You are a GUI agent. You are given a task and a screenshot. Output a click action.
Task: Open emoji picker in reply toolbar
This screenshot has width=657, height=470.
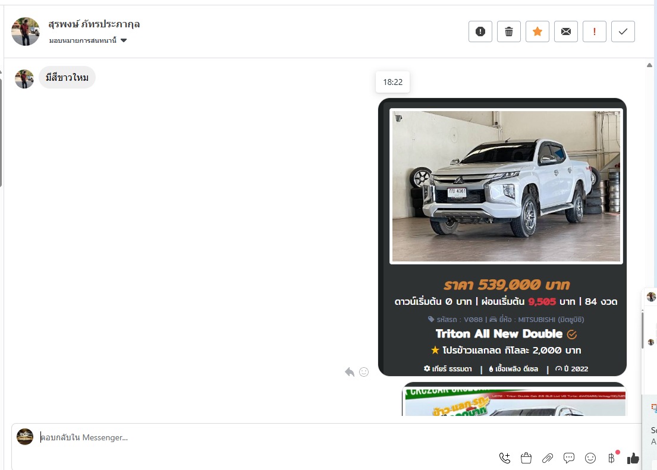(590, 458)
